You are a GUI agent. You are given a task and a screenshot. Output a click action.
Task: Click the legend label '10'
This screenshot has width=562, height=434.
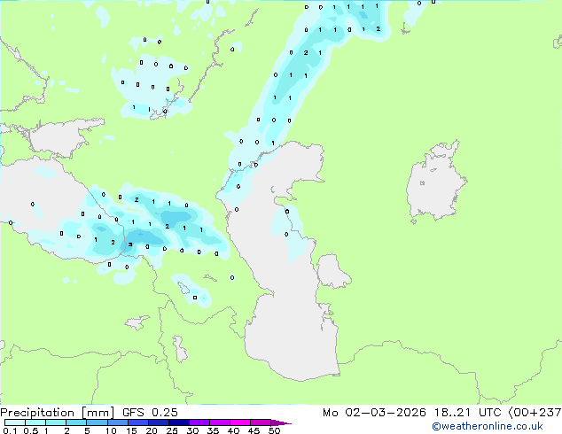(111, 430)
